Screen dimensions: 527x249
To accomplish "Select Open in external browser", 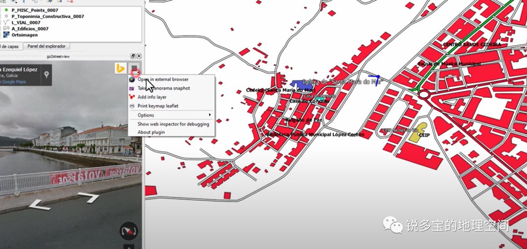I will coord(162,79).
